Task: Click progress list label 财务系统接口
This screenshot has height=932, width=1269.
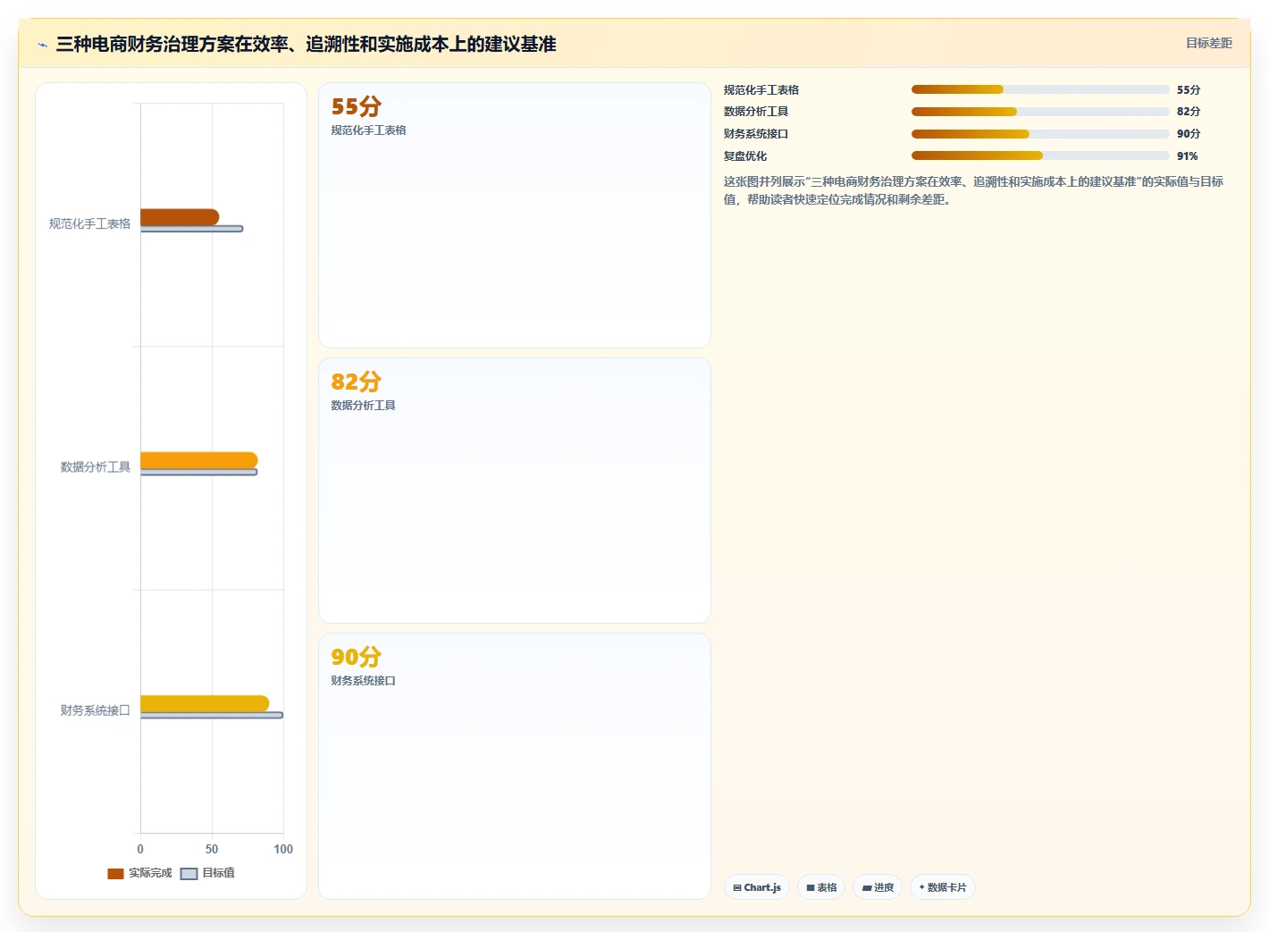Action: tap(756, 134)
